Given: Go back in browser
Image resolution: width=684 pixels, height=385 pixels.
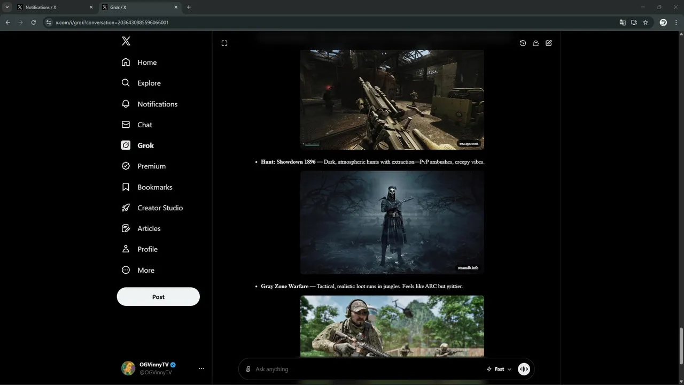Looking at the screenshot, I should click(x=7, y=22).
